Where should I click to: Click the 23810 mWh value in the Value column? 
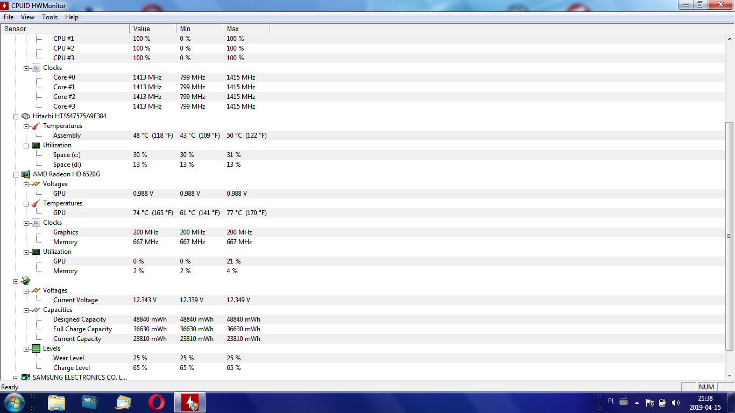[150, 339]
